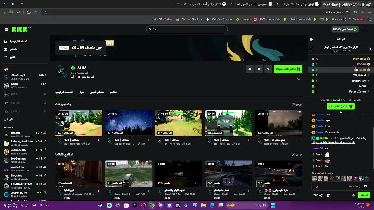
Task: Open iSaad channel in sidebar
Action: (x=25, y=85)
